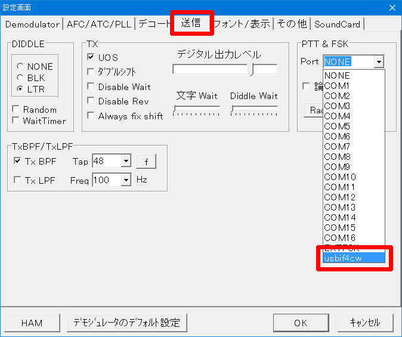
Task: Open the デコード tab
Action: 154,24
